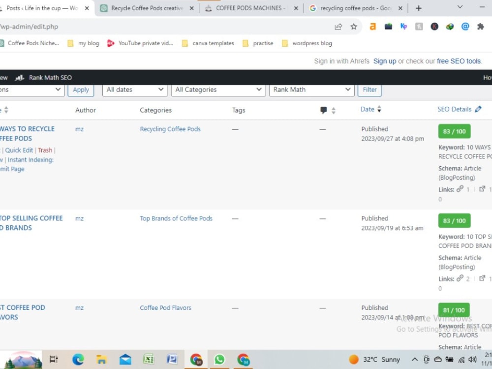Screen dimensions: 492x369
Task: Open the 'practise' bookmark folder
Action: pos(258,43)
